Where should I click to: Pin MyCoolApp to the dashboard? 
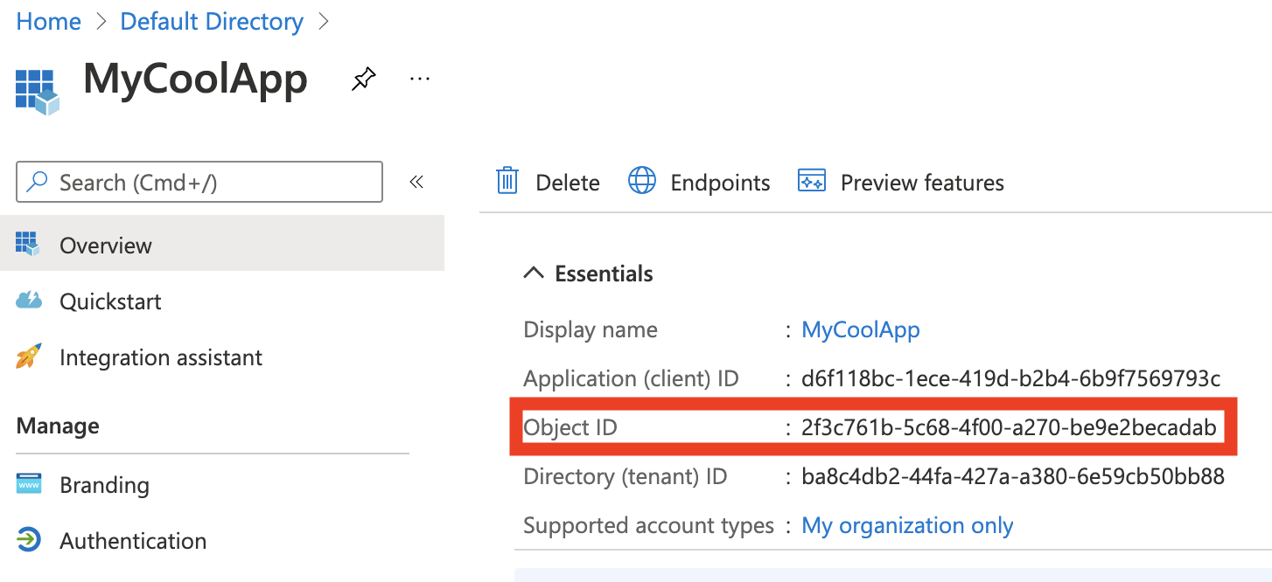click(363, 78)
